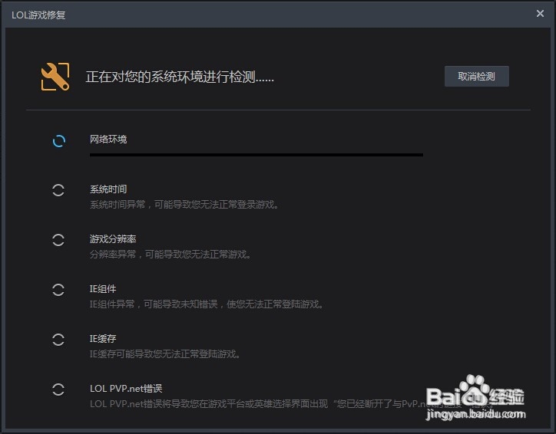Viewport: 556px width, 434px height.
Task: Click the spinner icon beside 游戏分辨率
Action: (58, 240)
